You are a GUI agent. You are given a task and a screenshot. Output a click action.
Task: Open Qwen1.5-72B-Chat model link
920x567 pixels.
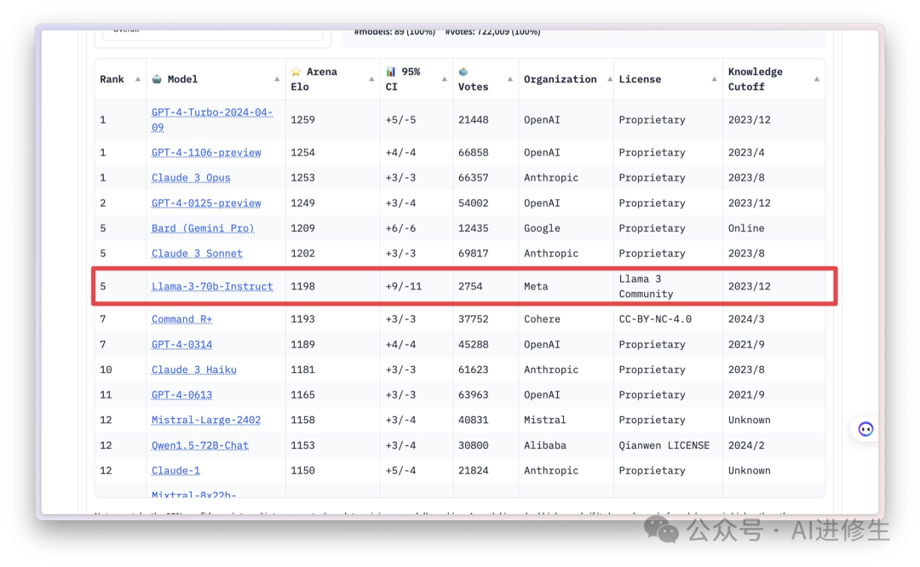click(199, 445)
